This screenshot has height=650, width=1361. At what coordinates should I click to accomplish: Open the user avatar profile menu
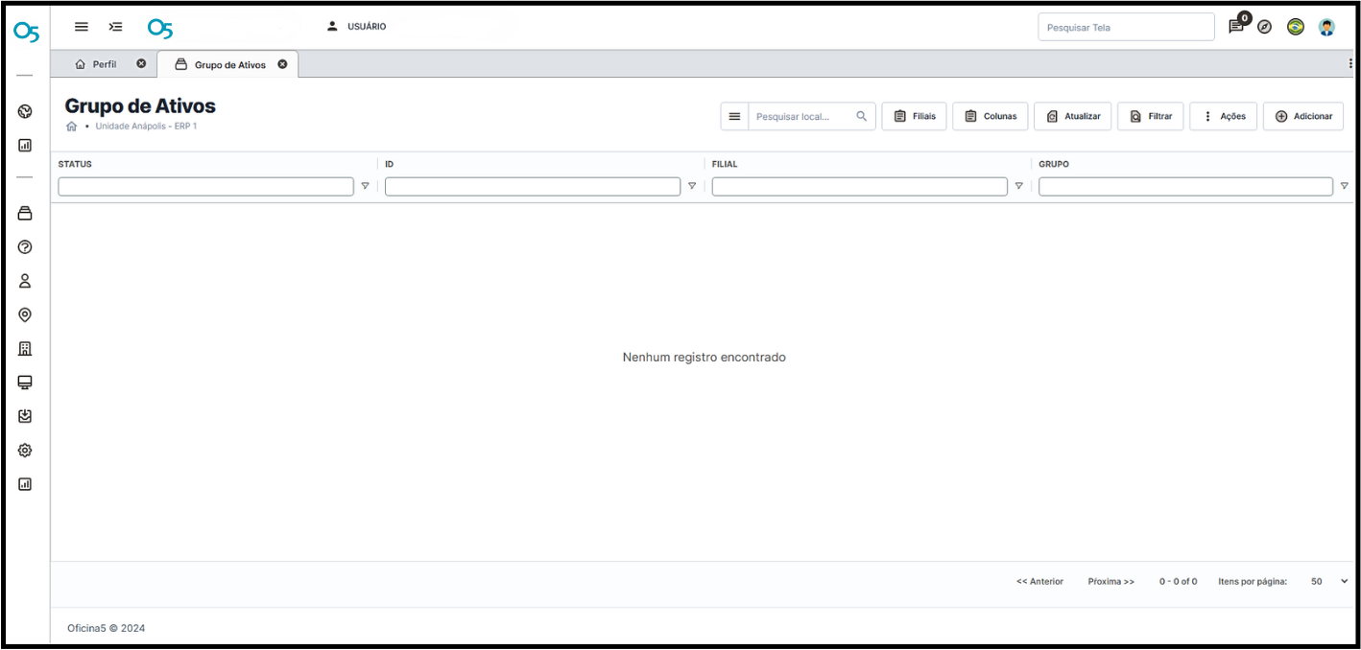(1326, 27)
